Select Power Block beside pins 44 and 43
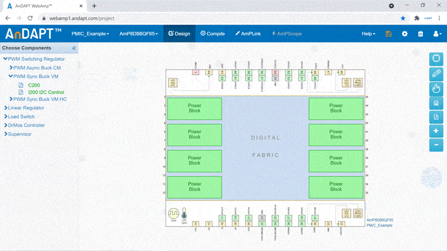 336,108
